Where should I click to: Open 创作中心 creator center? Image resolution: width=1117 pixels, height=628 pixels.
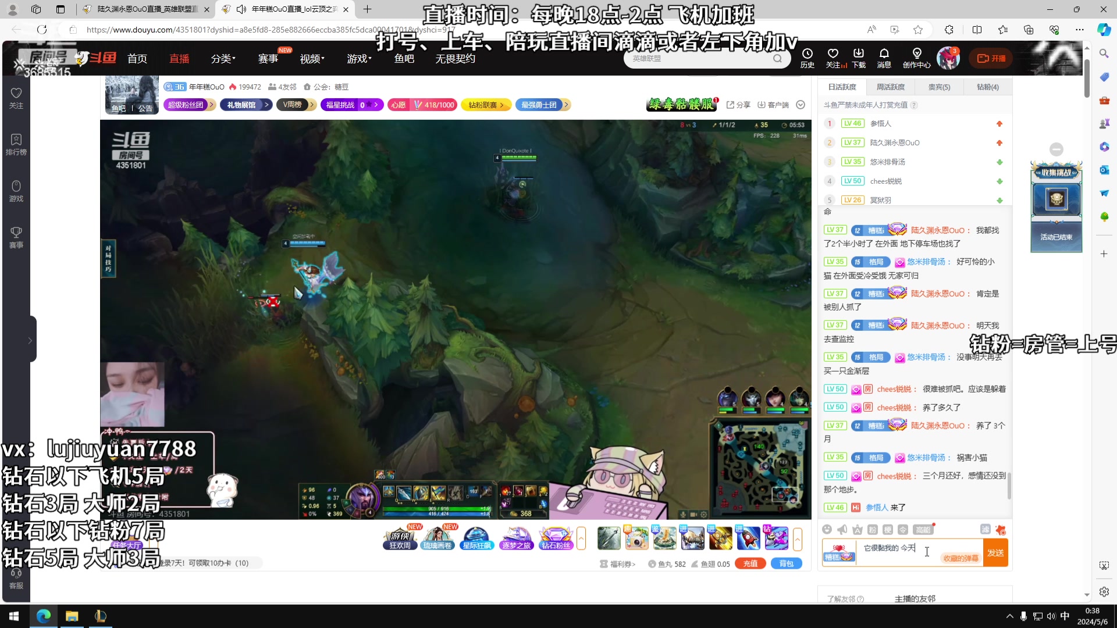pyautogui.click(x=917, y=58)
